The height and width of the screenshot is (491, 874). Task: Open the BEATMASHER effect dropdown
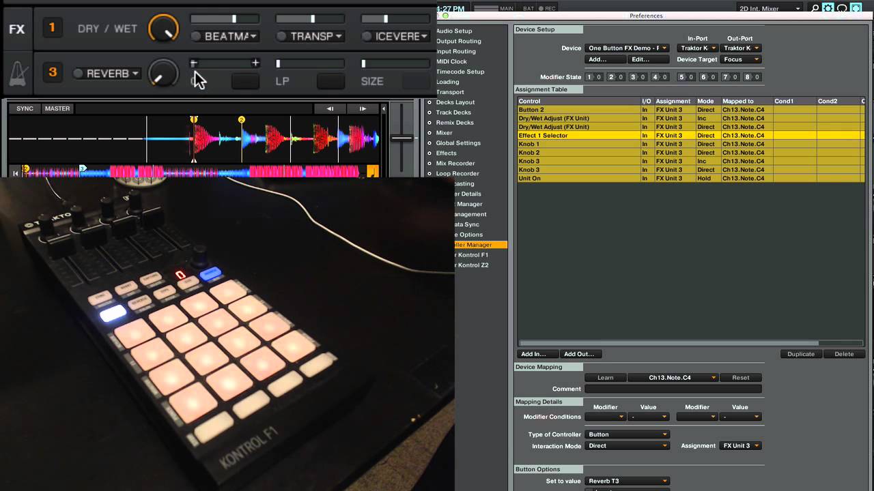[x=230, y=36]
